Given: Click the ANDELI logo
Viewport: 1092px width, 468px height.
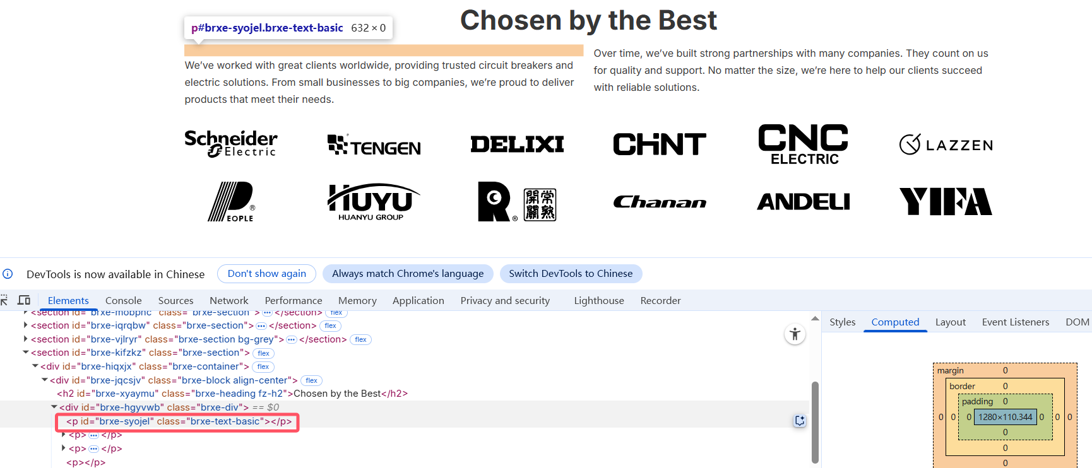Looking at the screenshot, I should (x=804, y=202).
